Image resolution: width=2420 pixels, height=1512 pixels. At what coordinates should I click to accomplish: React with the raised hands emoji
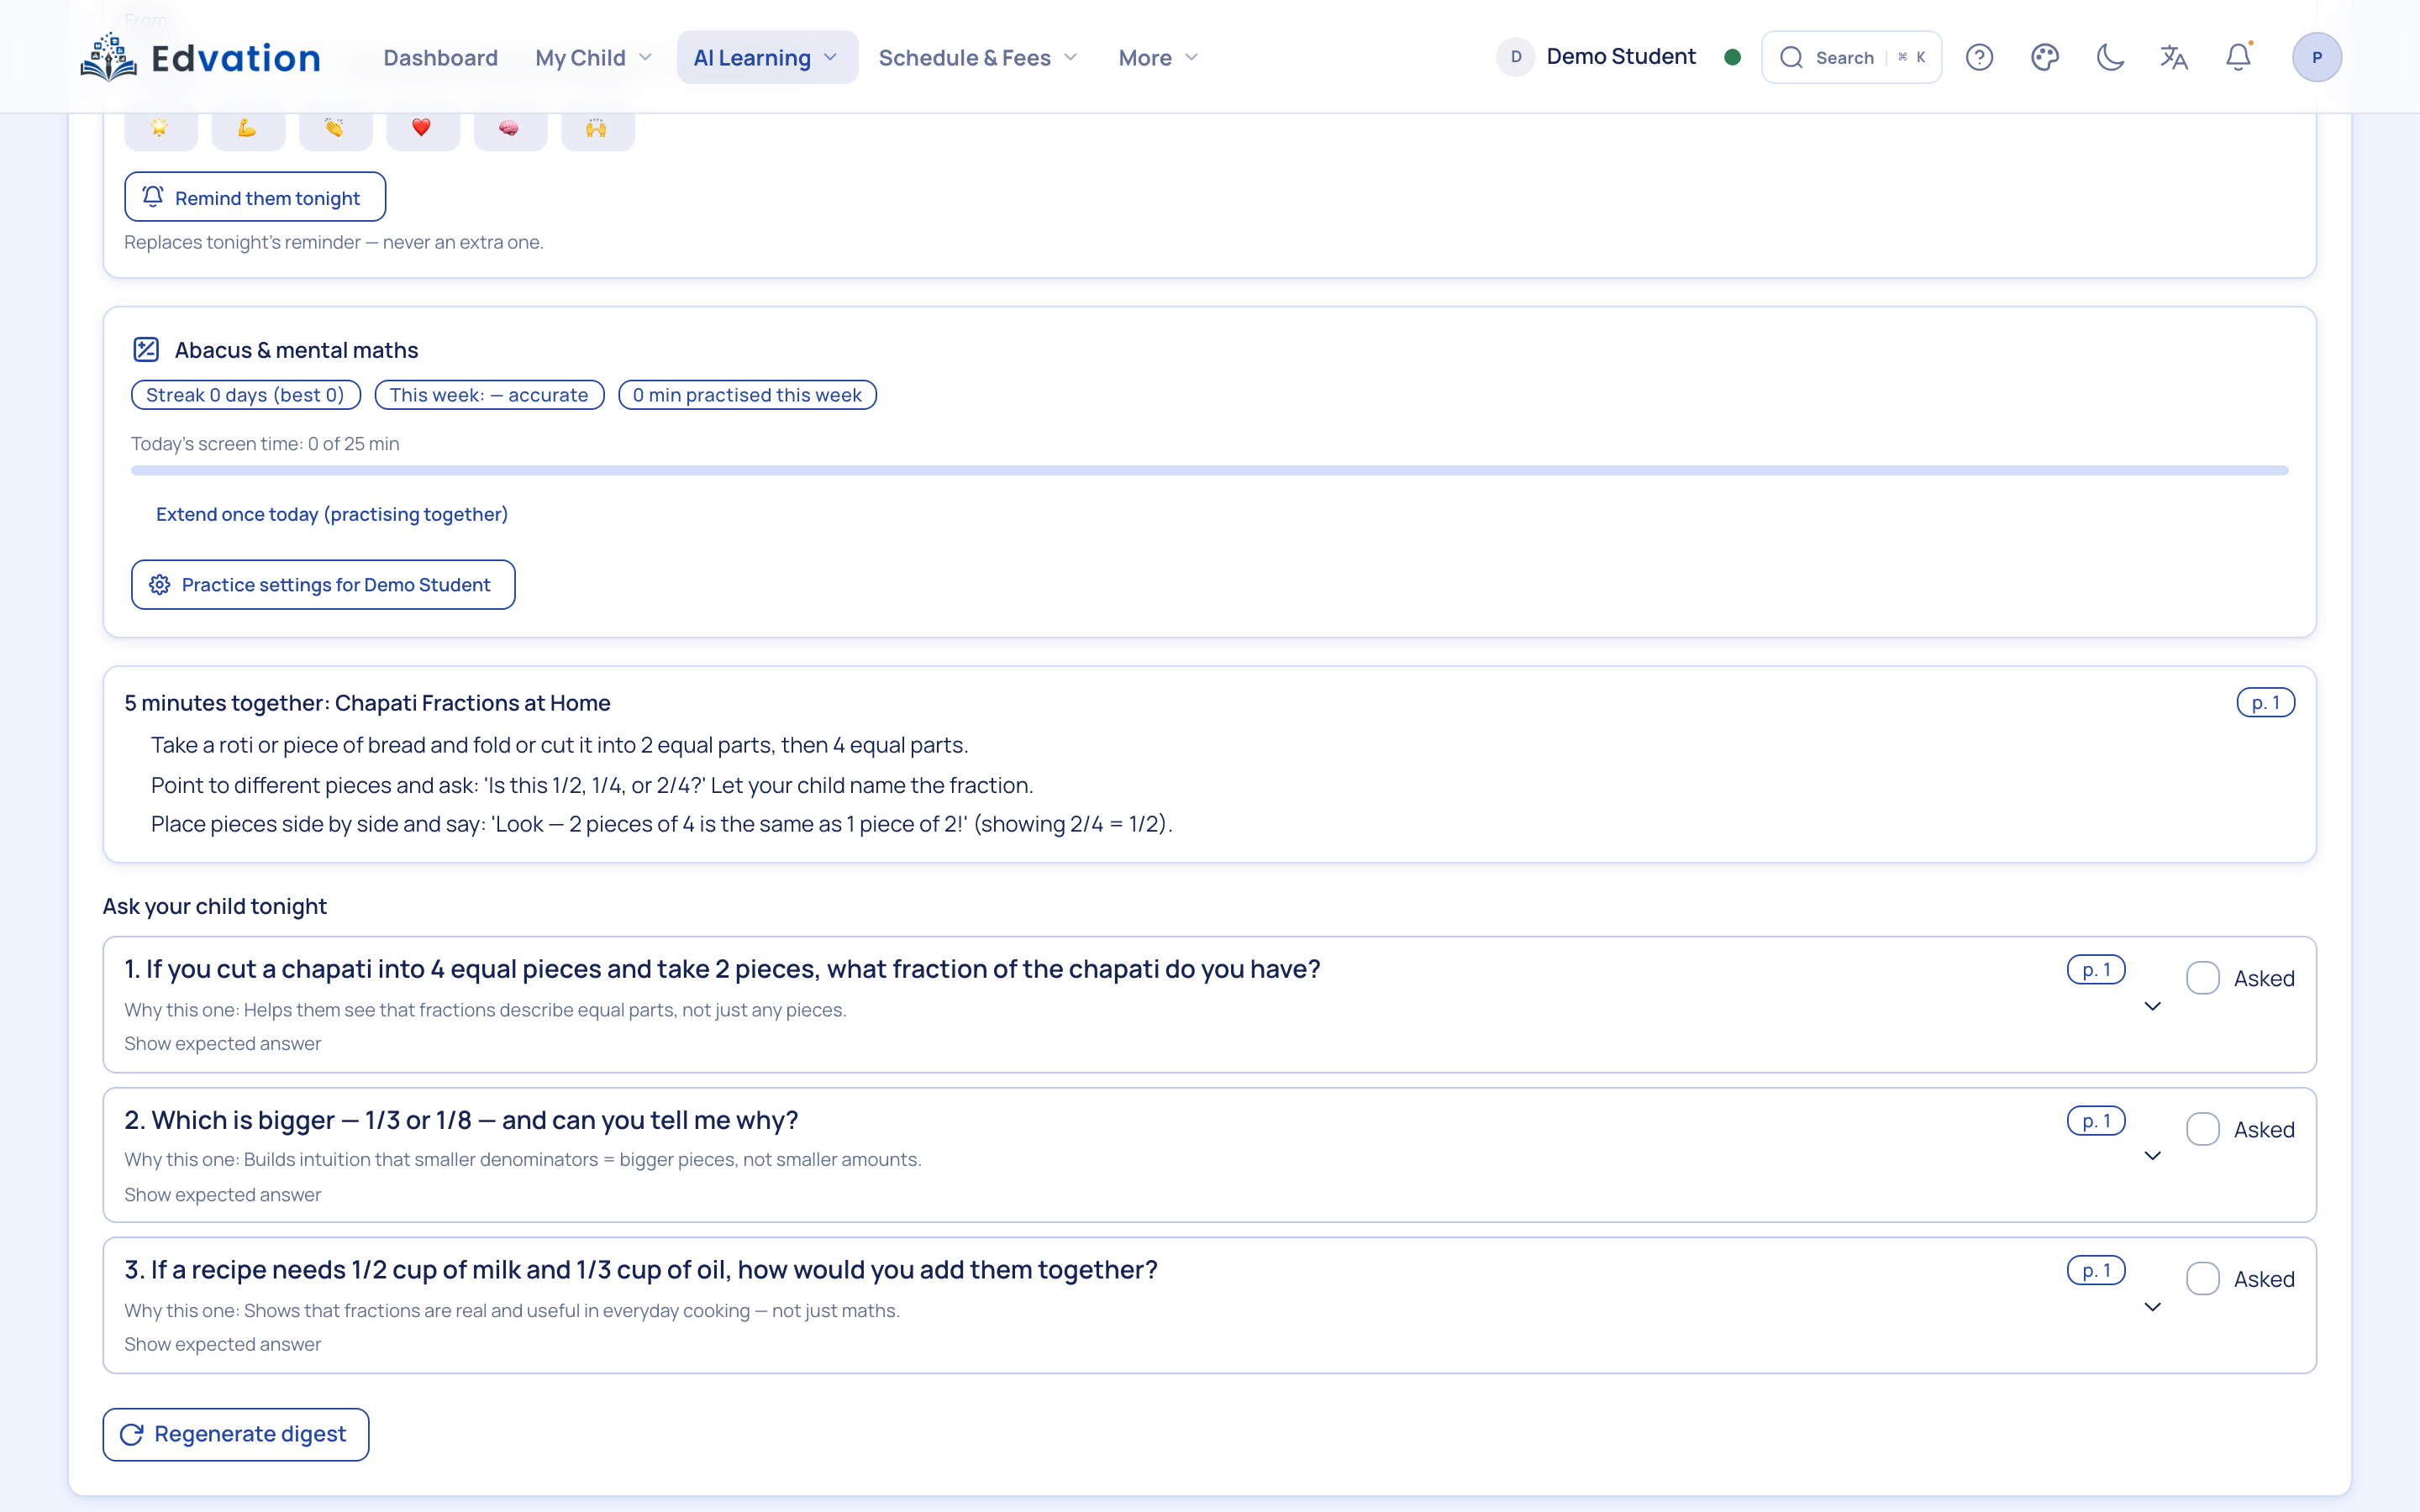coord(597,128)
